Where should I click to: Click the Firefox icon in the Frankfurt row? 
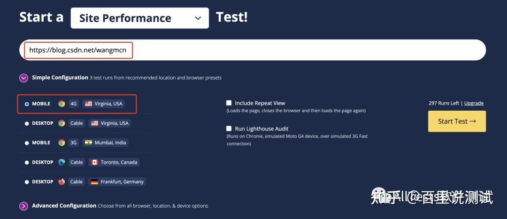pyautogui.click(x=61, y=181)
